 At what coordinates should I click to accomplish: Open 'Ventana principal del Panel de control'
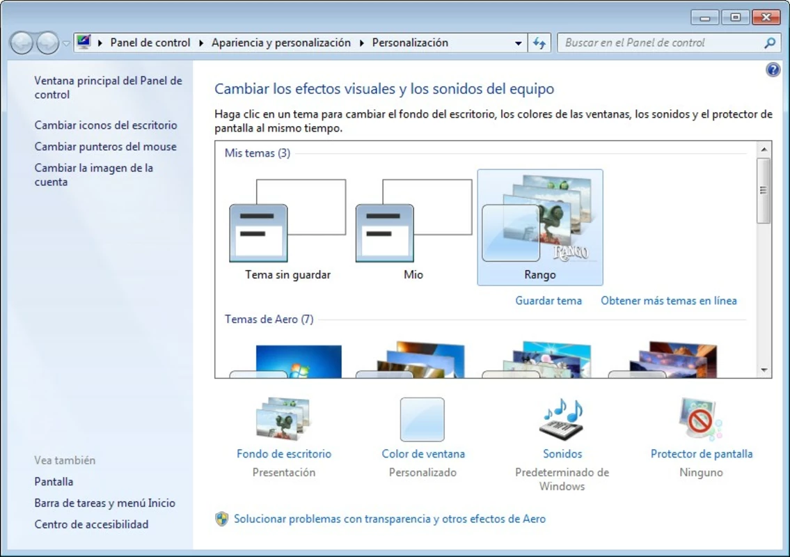tap(109, 88)
